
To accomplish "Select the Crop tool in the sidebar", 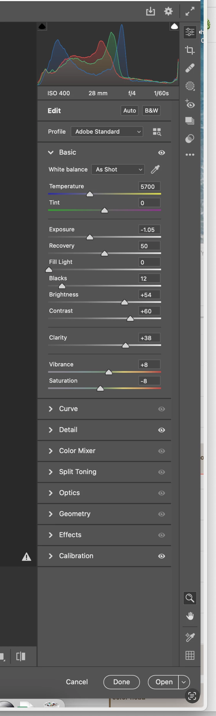I will click(x=190, y=50).
